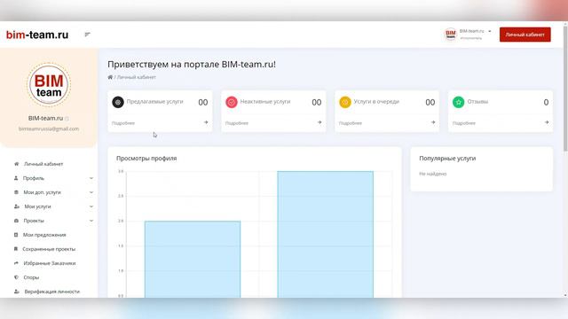Viewport: 568px width, 319px height.
Task: Open Споры in the sidebar
Action: [31, 277]
